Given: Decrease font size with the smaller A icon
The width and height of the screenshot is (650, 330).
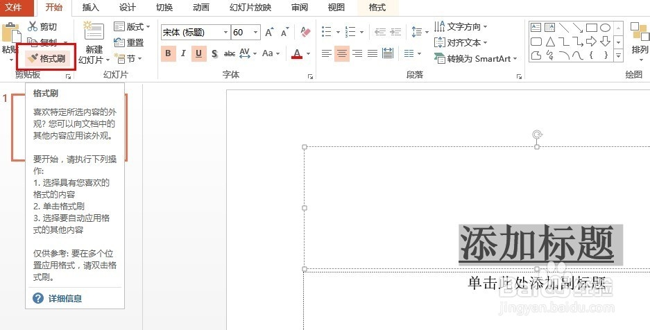Looking at the screenshot, I should [285, 32].
